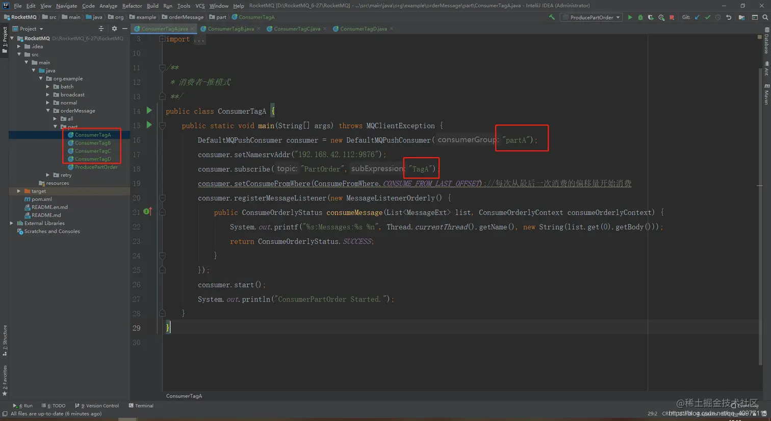This screenshot has height=421, width=771.
Task: Open Scratches and Consoles node
Action: [x=52, y=231]
